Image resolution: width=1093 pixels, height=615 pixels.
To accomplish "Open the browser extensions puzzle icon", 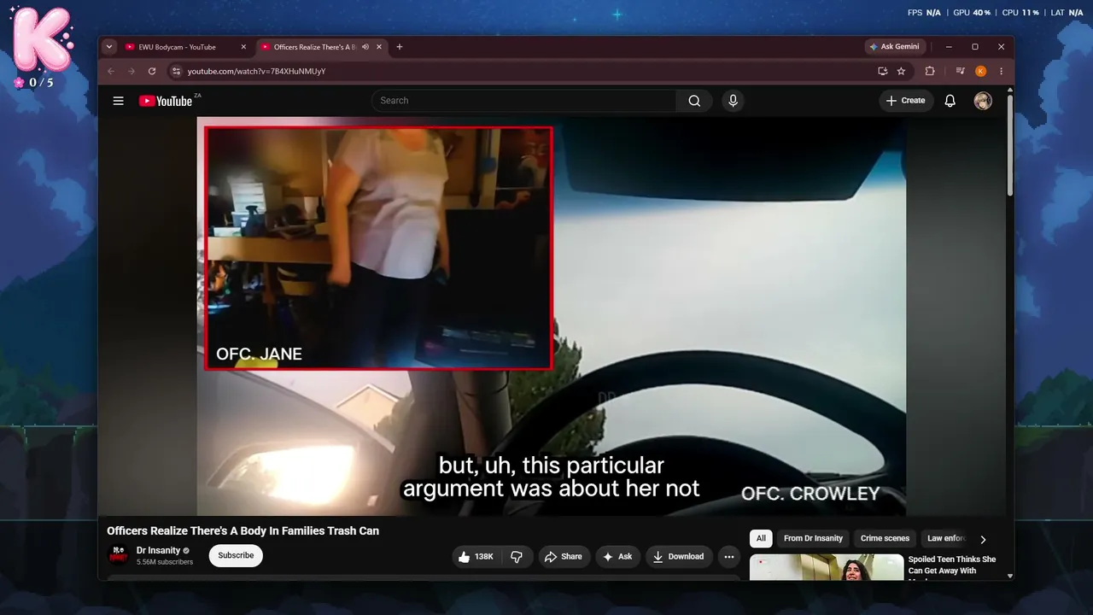I will point(930,71).
